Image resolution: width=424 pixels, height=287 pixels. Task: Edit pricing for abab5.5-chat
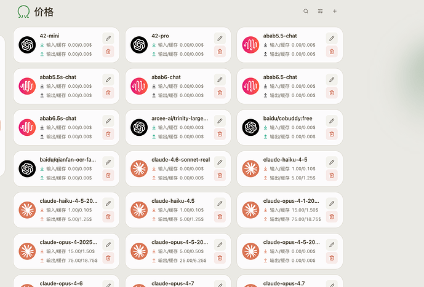click(x=332, y=38)
